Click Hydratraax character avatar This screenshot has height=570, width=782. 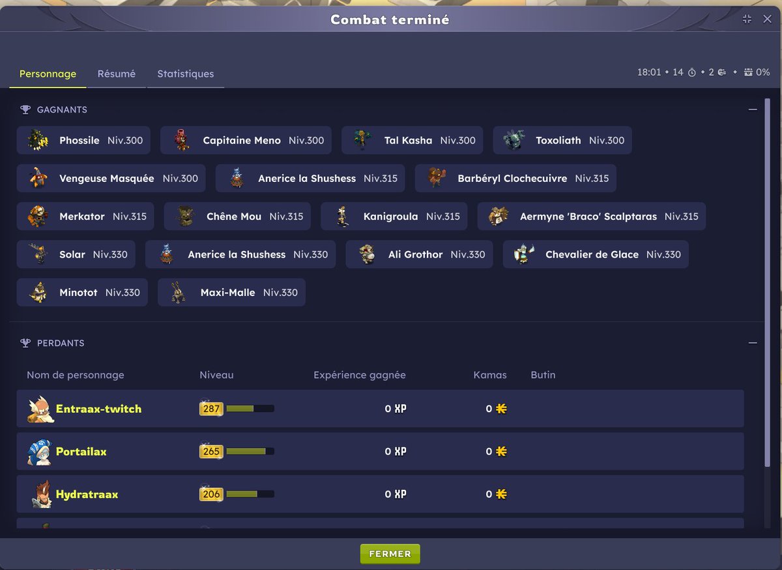(41, 494)
